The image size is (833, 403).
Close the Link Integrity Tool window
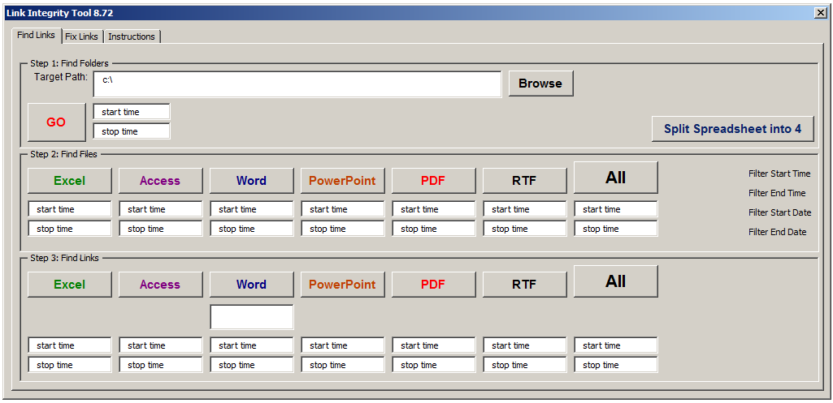point(820,13)
